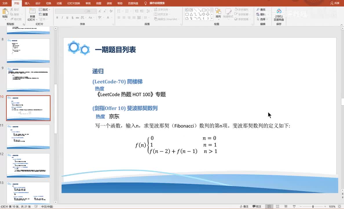Image resolution: width=344 pixels, height=209 pixels.
Task: Click the Quick Styles (快速样式) button
Action: click(228, 13)
